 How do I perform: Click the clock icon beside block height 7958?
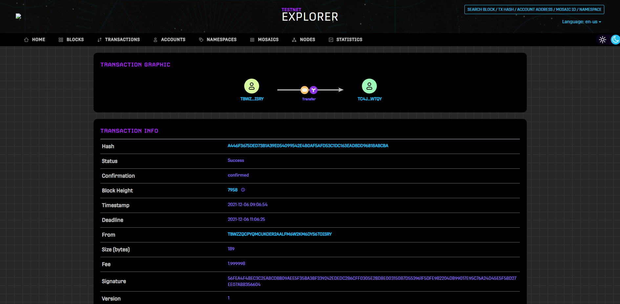coord(243,190)
